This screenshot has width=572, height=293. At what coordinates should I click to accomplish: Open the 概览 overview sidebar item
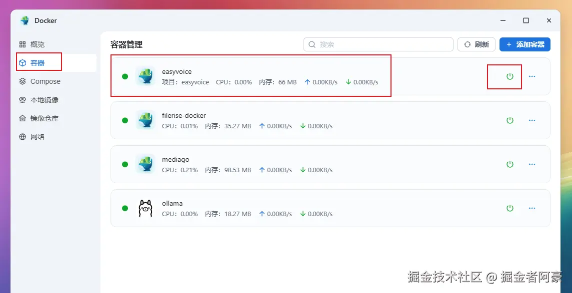[x=56, y=44]
